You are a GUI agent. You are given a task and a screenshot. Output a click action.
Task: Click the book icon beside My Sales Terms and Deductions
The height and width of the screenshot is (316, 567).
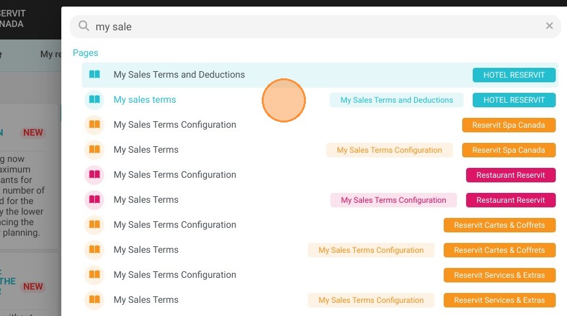click(x=94, y=74)
